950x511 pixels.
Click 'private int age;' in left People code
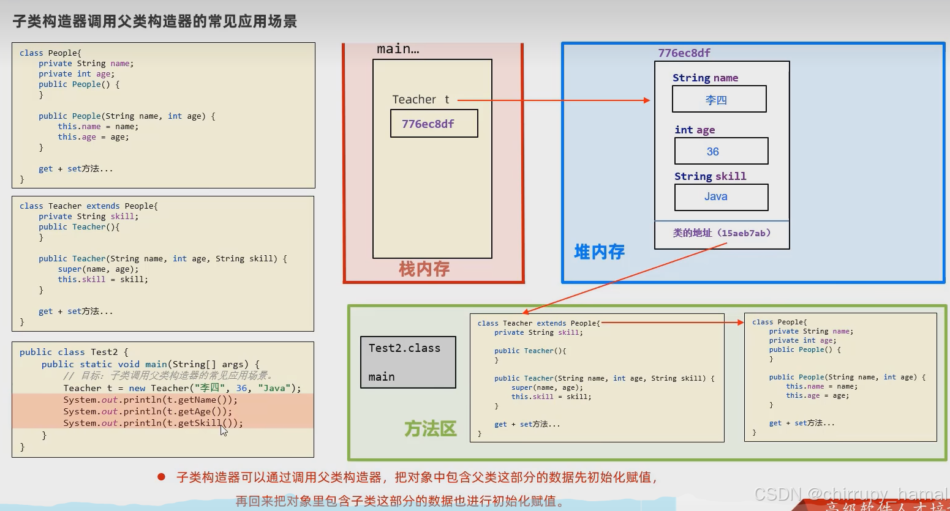77,74
